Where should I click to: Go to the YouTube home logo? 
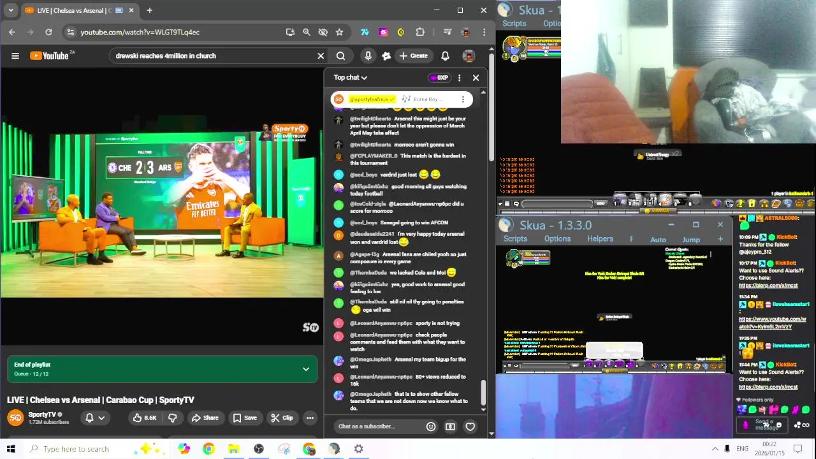tap(50, 56)
